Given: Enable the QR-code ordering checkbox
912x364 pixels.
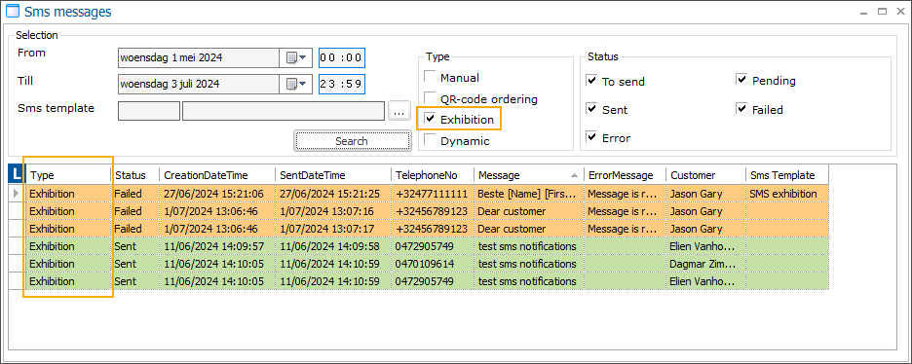Looking at the screenshot, I should [430, 98].
